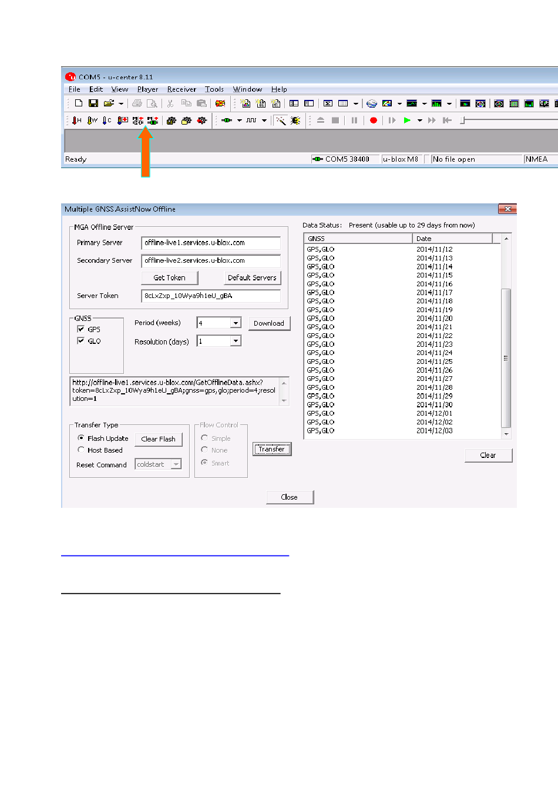Click the player position slider handle
Screen dimensions: 558x790
click(462, 120)
